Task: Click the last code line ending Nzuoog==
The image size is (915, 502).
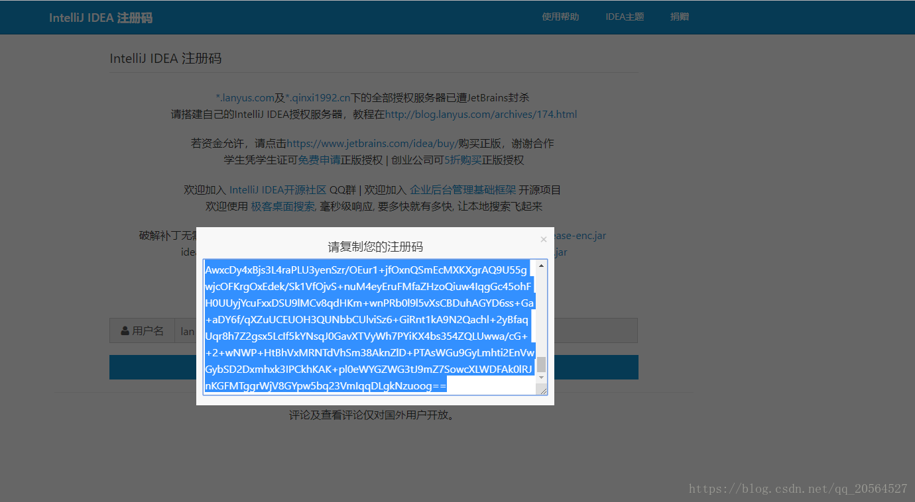Action: [x=326, y=385]
